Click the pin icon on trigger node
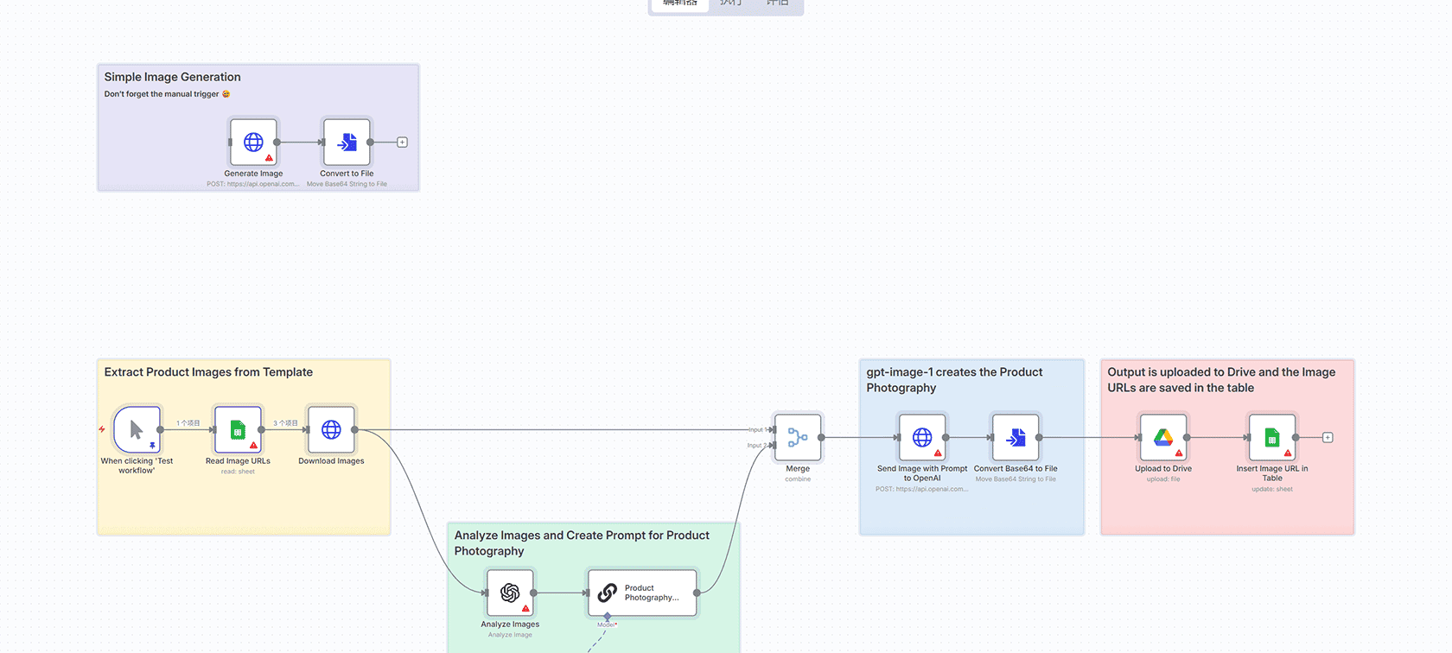This screenshot has width=1452, height=653. [152, 446]
